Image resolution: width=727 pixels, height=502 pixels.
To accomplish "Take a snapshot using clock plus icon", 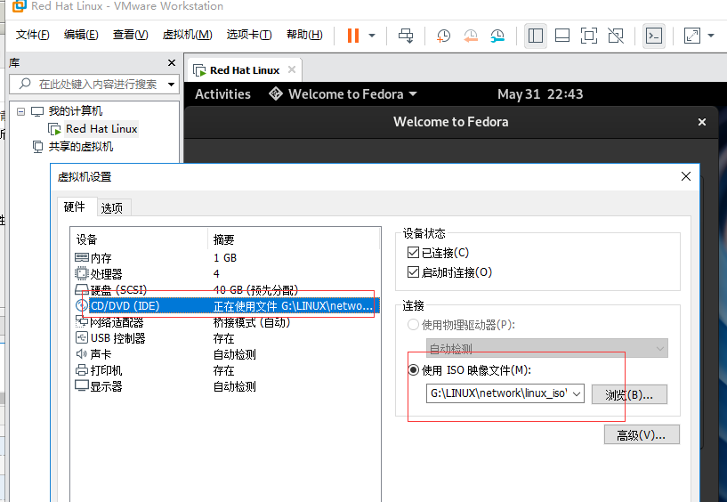I will coord(444,36).
